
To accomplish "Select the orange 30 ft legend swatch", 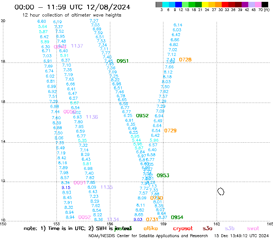I will 218,4.
